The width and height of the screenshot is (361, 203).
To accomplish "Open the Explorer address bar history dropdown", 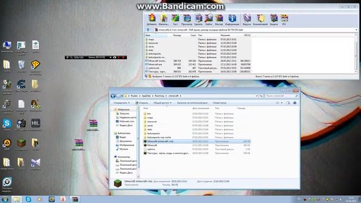I will (257, 96).
